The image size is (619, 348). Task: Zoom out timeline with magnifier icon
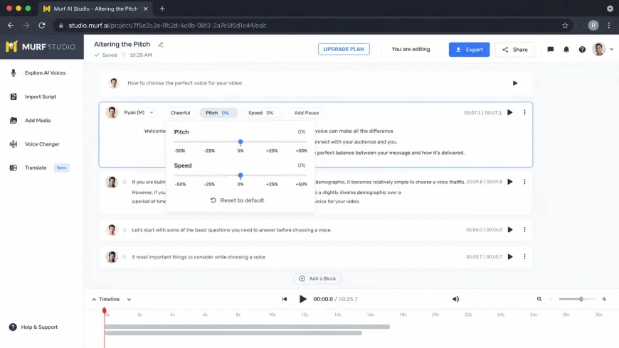[539, 299]
